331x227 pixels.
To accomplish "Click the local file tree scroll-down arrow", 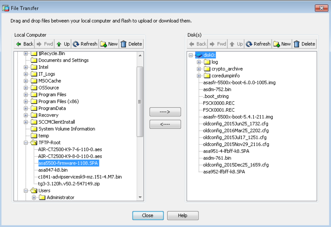I will (140, 197).
